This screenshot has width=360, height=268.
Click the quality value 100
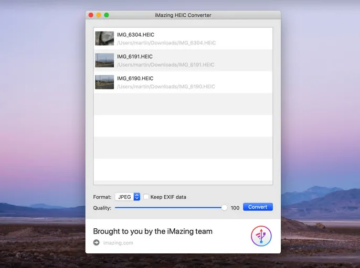(235, 208)
